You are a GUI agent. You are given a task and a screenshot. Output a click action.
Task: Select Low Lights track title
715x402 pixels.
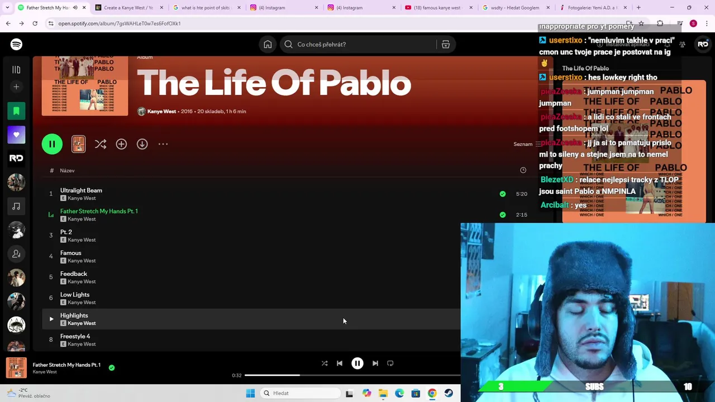(x=75, y=294)
